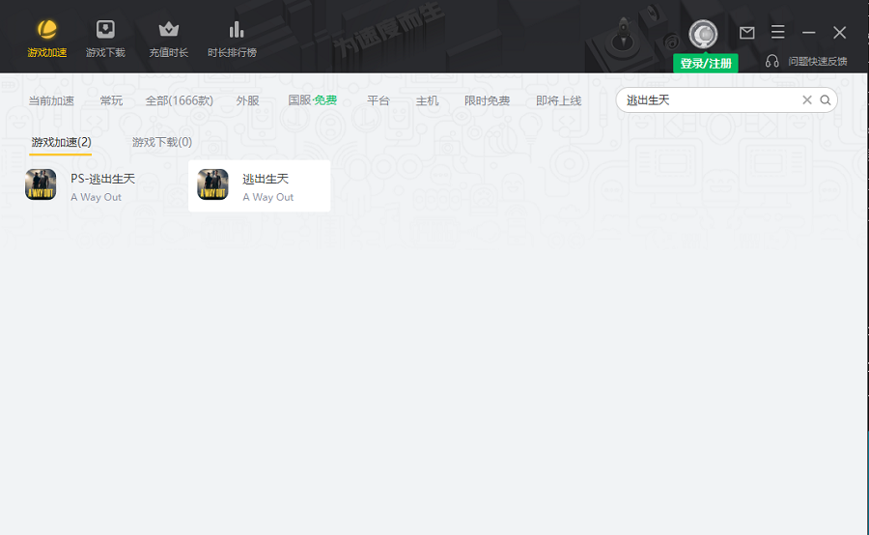The width and height of the screenshot is (869, 535).
Task: Select the 逃出生天 result title
Action: 266,179
